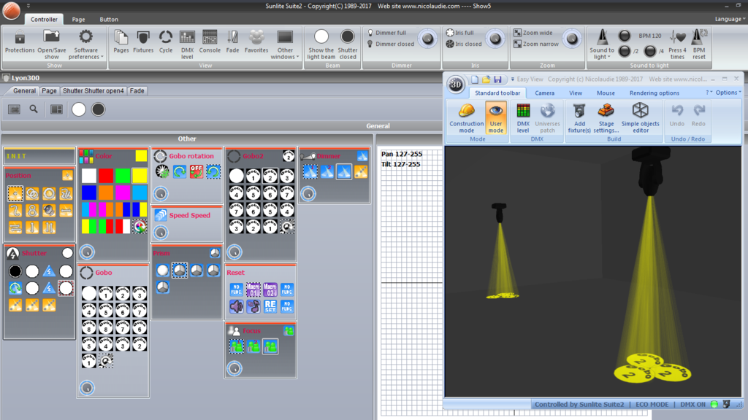
Task: Click the magnifier search icon in Lyon300
Action: click(x=34, y=109)
